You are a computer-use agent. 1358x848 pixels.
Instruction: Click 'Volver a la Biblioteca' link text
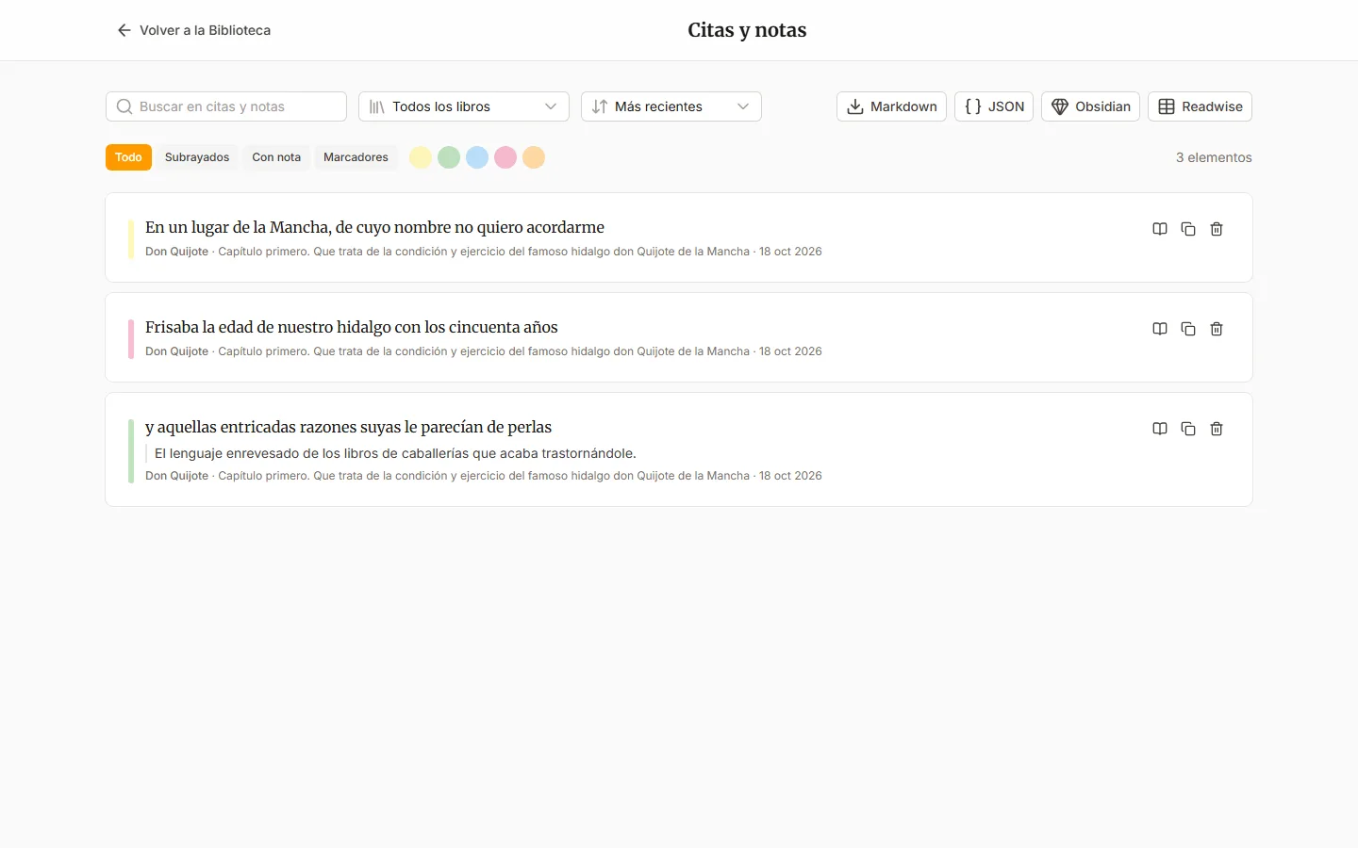click(x=205, y=30)
